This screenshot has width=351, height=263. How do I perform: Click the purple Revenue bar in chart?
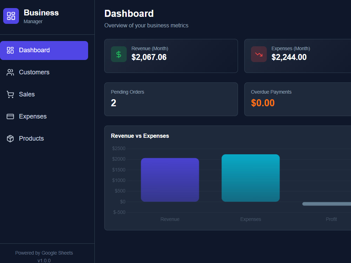(x=170, y=180)
